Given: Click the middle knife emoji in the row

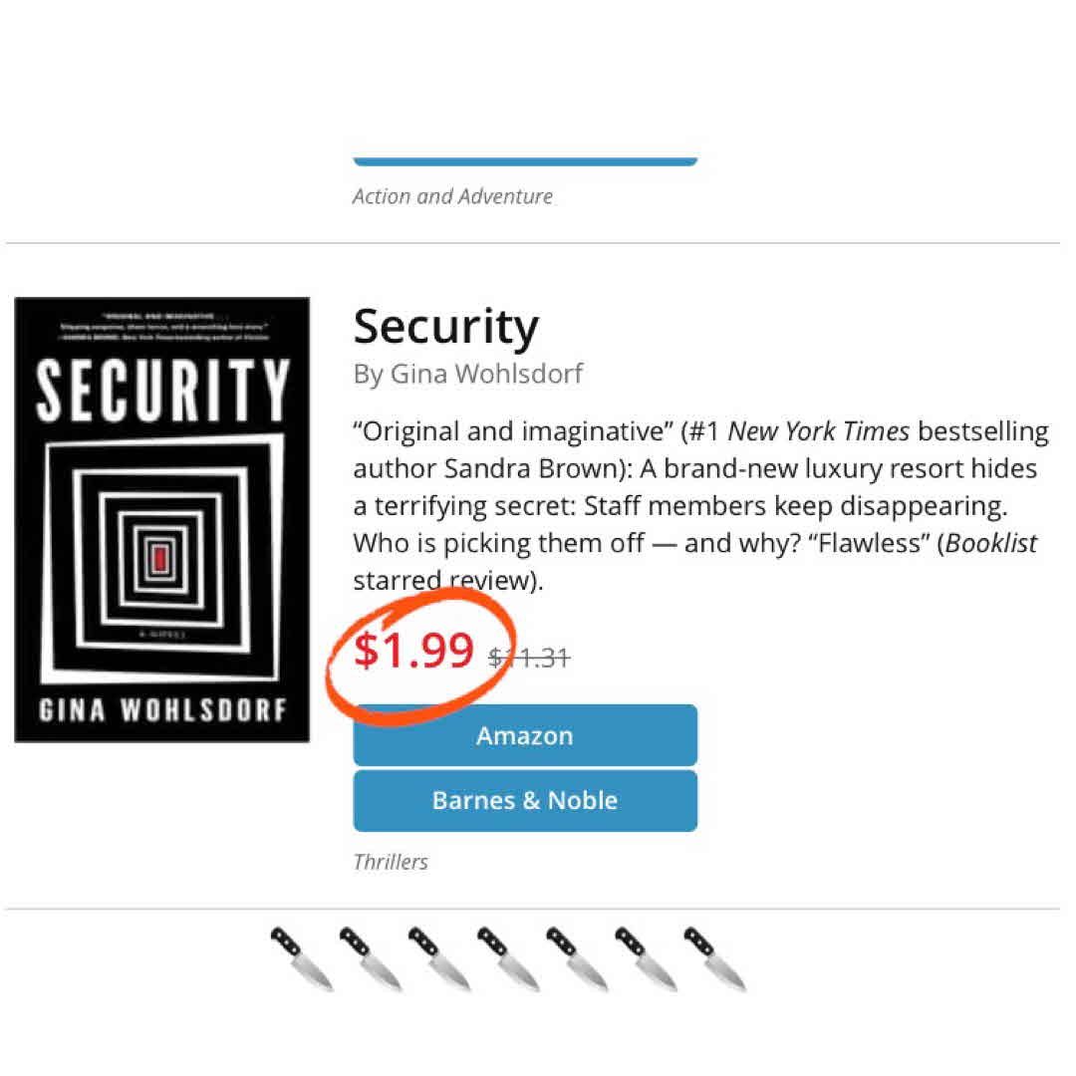Looking at the screenshot, I should coord(508,958).
